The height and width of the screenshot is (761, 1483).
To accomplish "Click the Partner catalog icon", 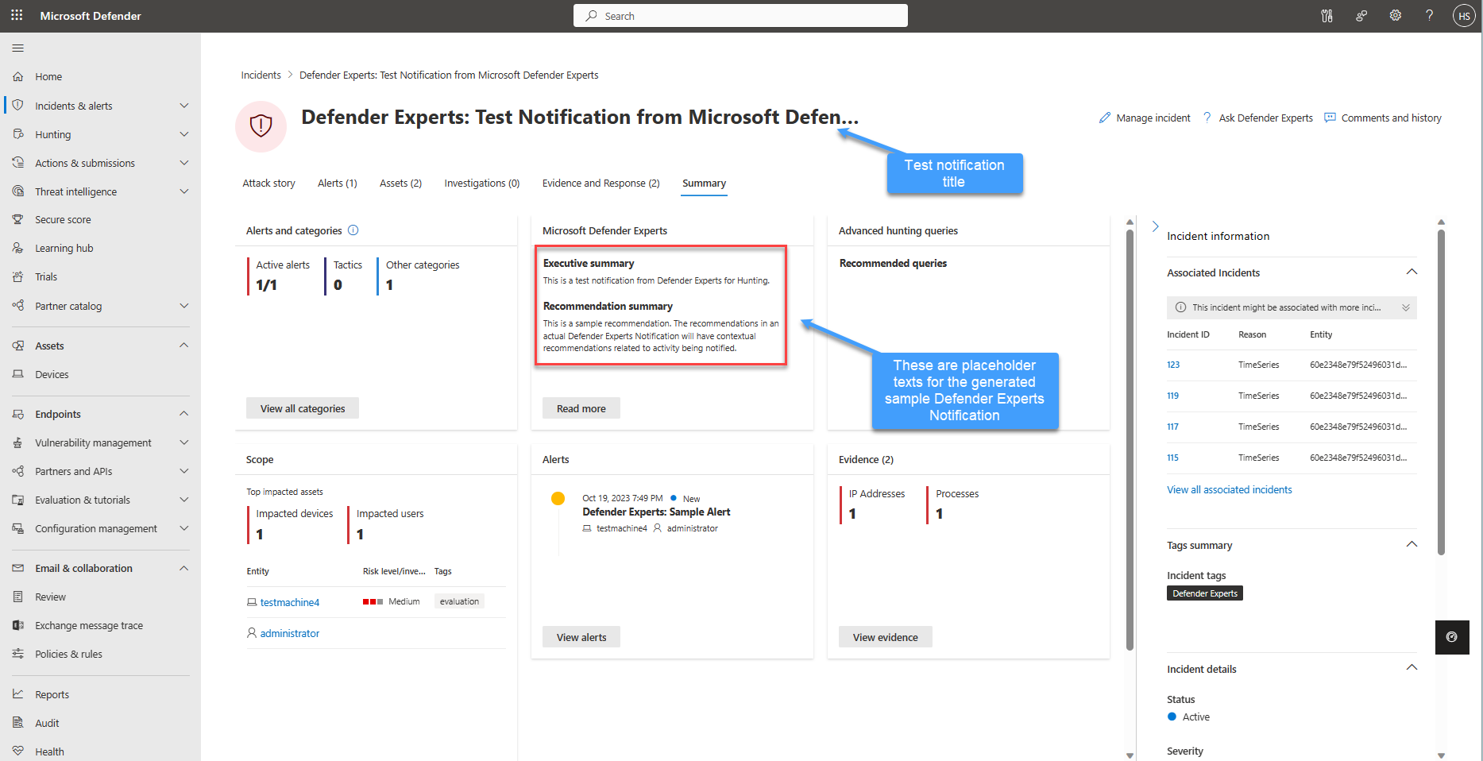I will 17,306.
